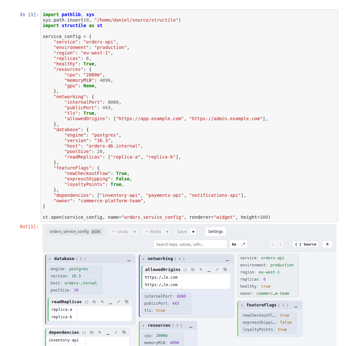Select the internalPort: 8080 row
The height and width of the screenshot is (346, 349).
tap(166, 296)
